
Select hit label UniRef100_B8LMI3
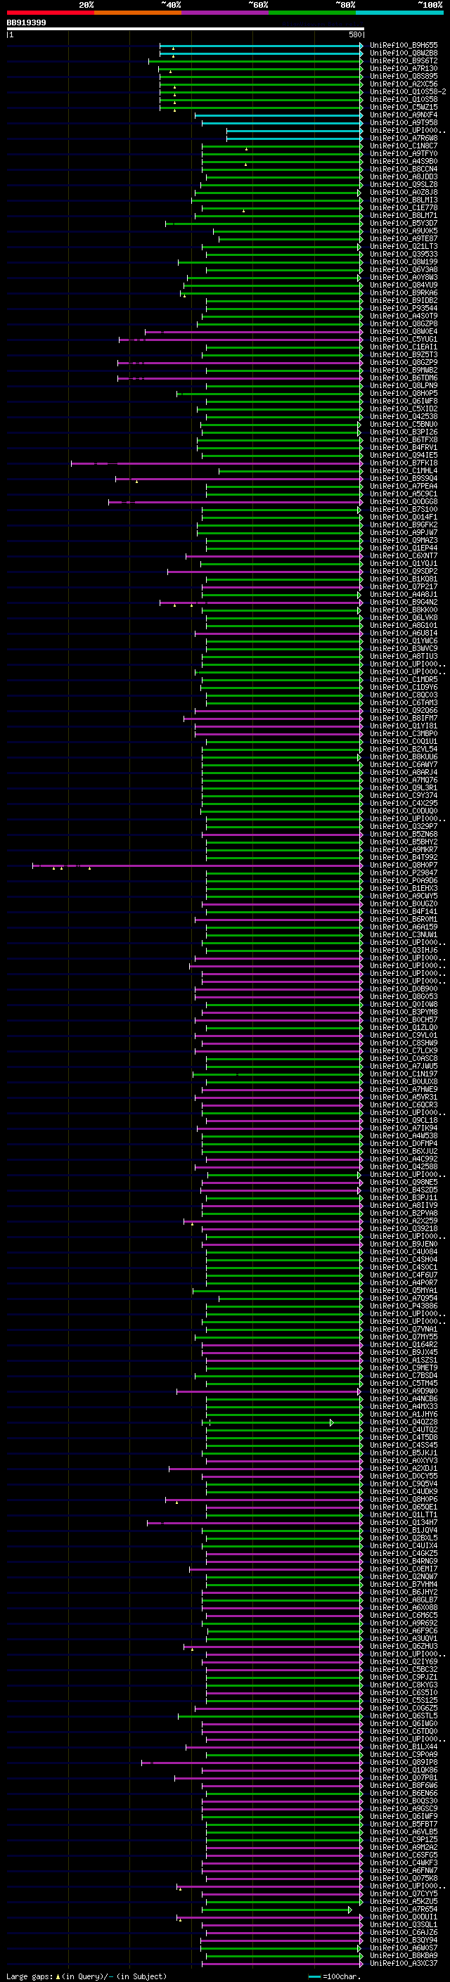pos(404,200)
